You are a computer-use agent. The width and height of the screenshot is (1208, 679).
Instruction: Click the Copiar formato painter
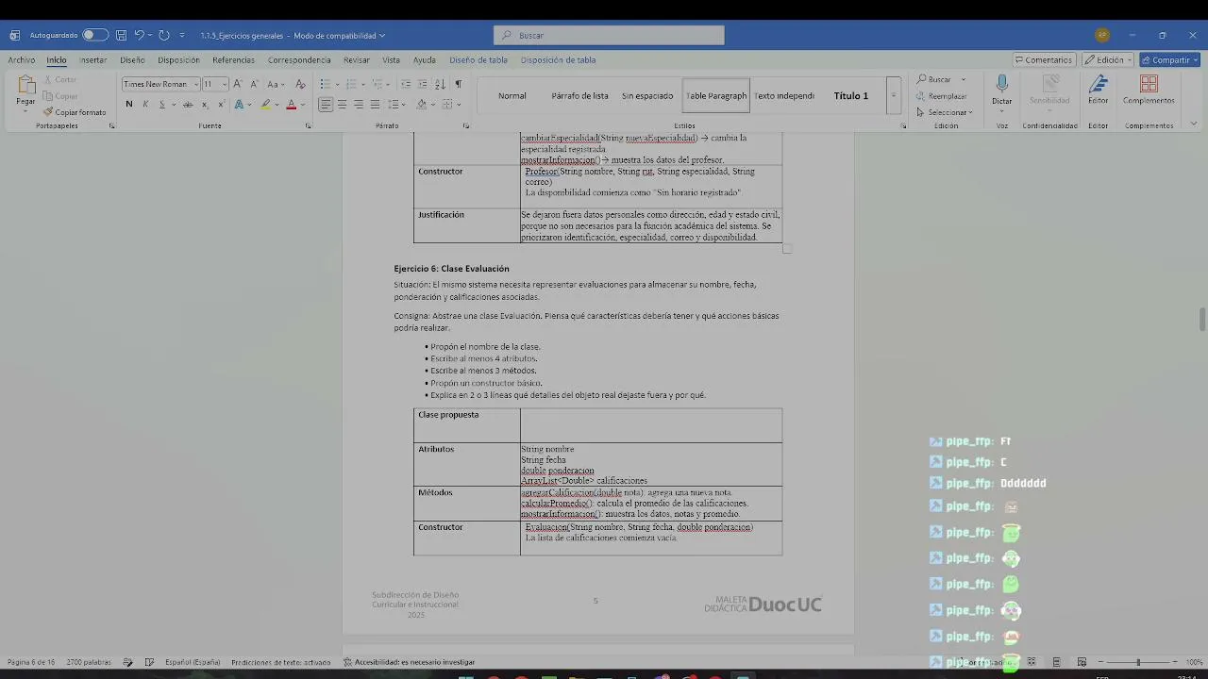click(x=75, y=112)
